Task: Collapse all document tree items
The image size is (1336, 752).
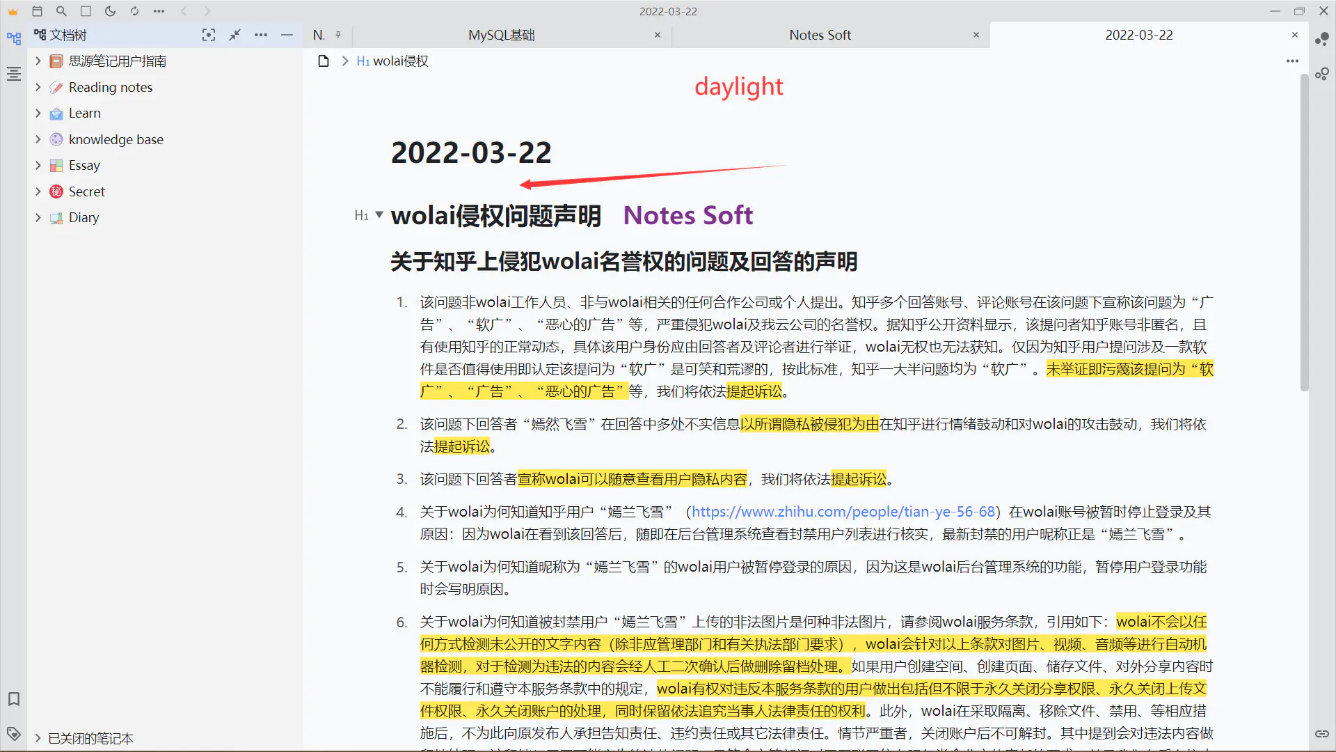Action: pos(234,35)
